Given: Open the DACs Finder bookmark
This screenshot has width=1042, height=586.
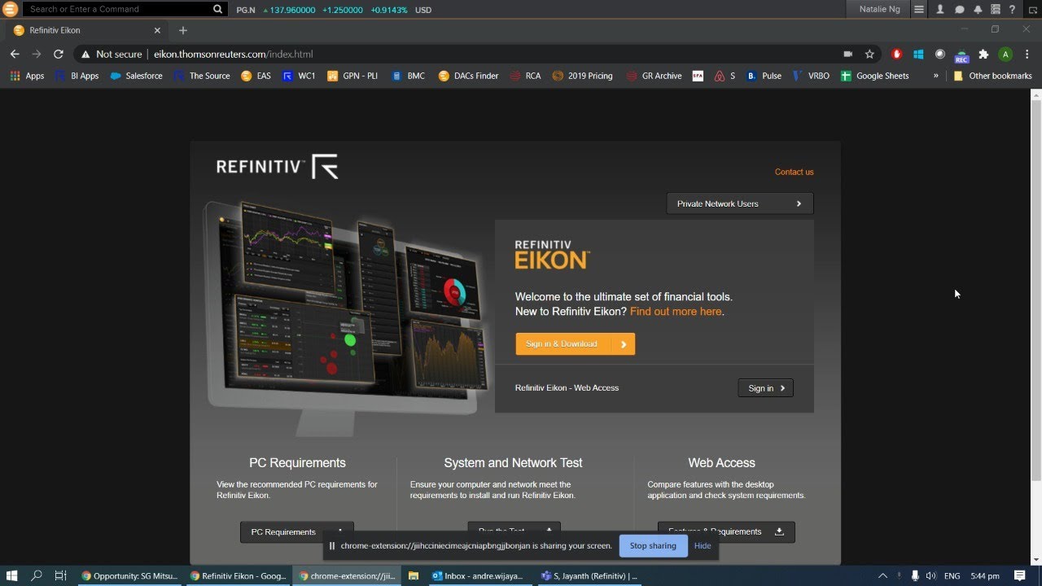Looking at the screenshot, I should coord(468,76).
